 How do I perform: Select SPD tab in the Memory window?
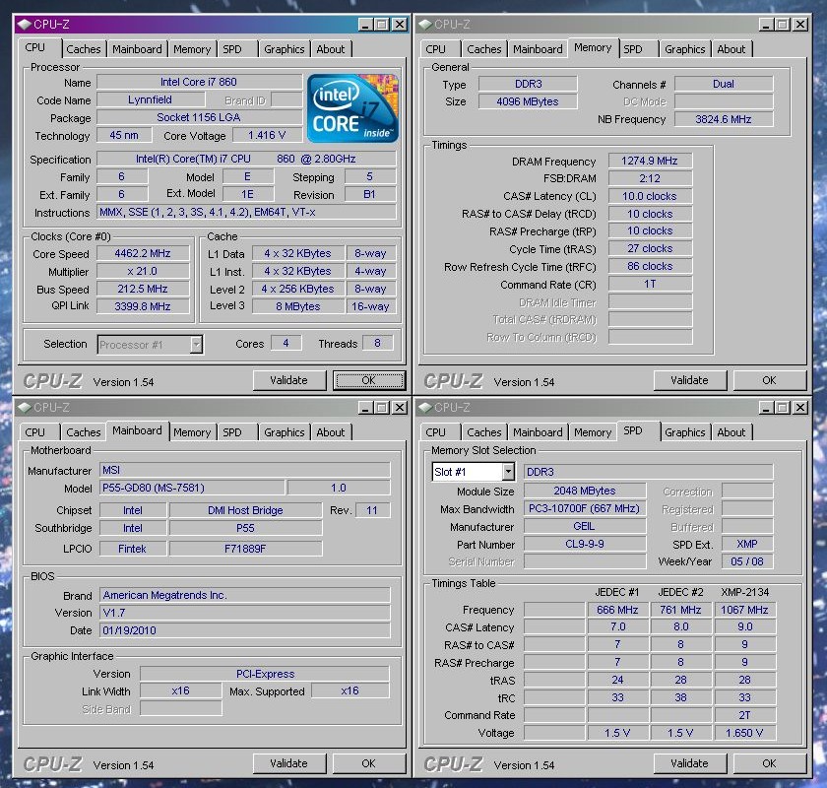point(633,49)
